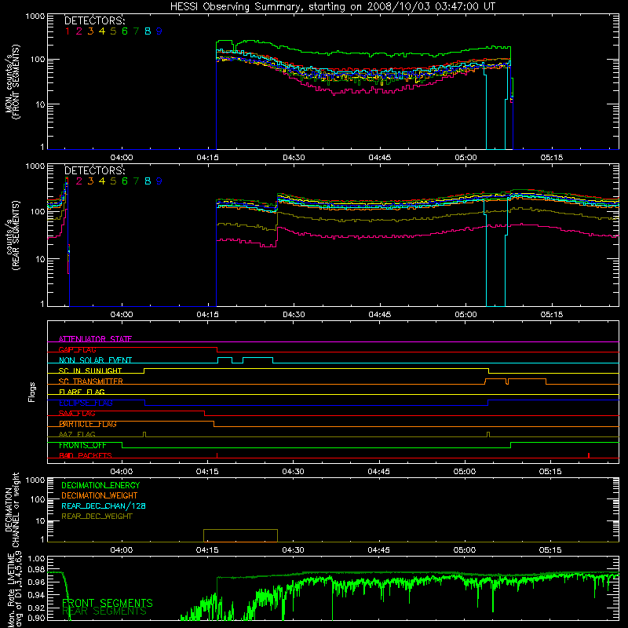Click 04:45 tick label under front segments plot
628x628 pixels.
[x=379, y=158]
